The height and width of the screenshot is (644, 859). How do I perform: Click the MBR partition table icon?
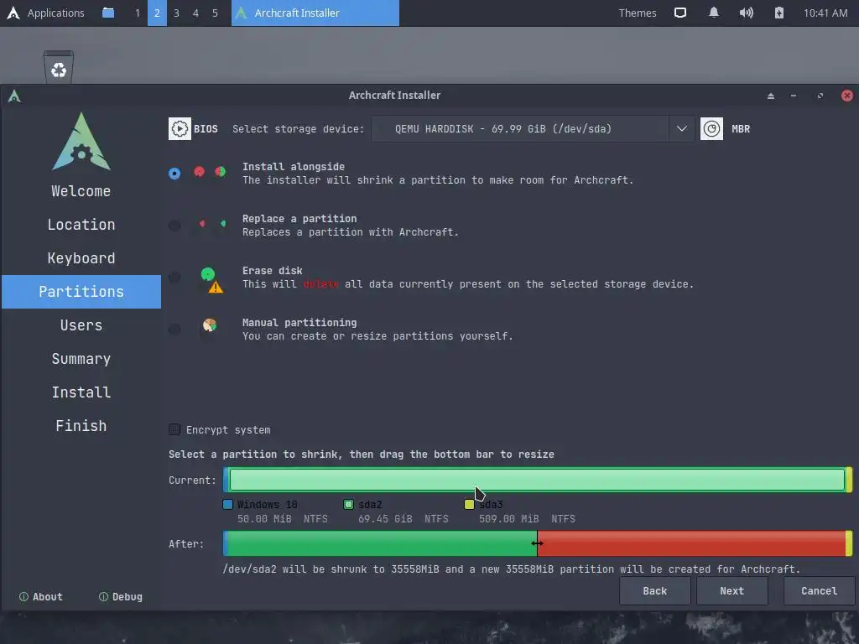[711, 128]
